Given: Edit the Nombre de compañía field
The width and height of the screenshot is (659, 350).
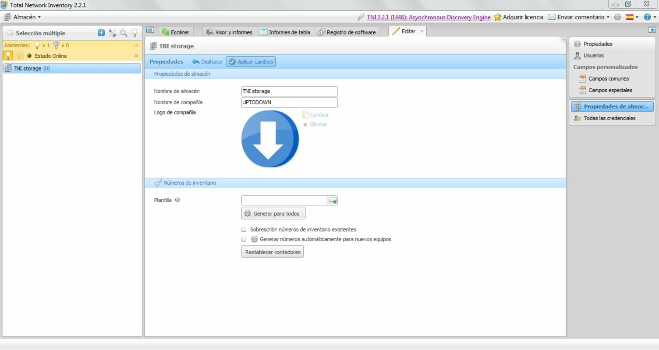Looking at the screenshot, I should click(x=290, y=102).
